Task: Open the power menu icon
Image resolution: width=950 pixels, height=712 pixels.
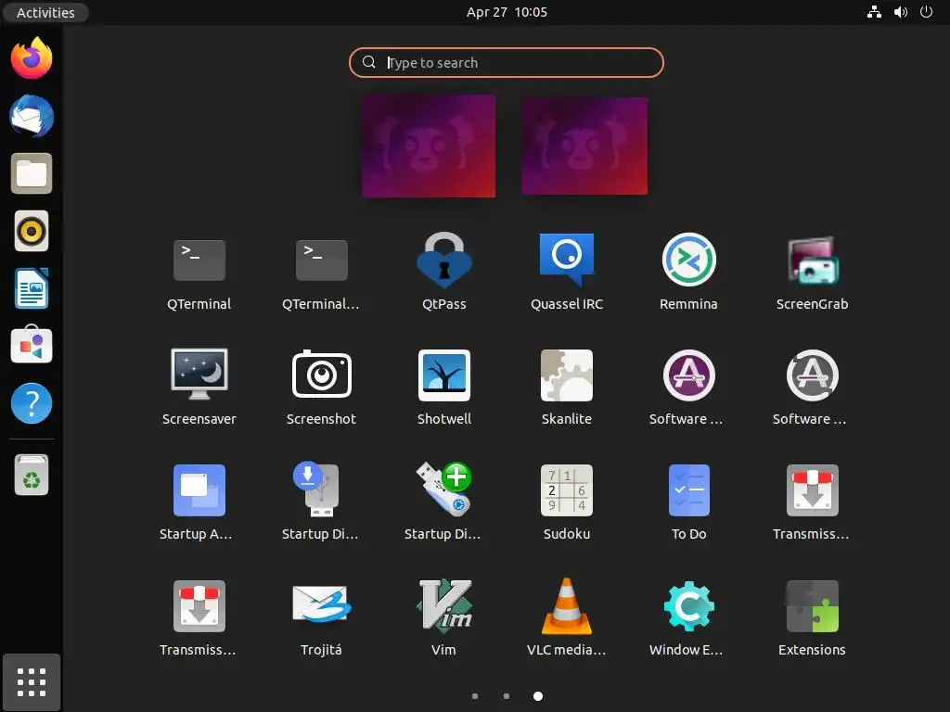Action: click(927, 12)
